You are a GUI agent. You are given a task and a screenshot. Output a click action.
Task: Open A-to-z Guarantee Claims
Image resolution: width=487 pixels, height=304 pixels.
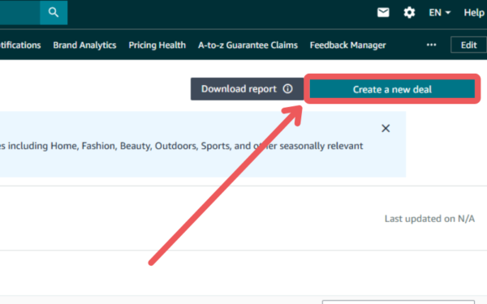click(248, 45)
